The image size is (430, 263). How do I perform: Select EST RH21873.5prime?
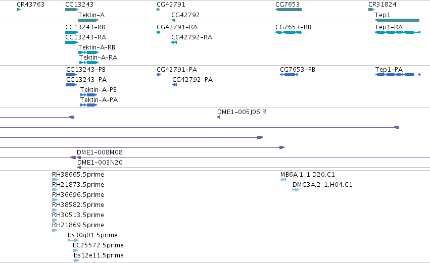click(x=78, y=185)
